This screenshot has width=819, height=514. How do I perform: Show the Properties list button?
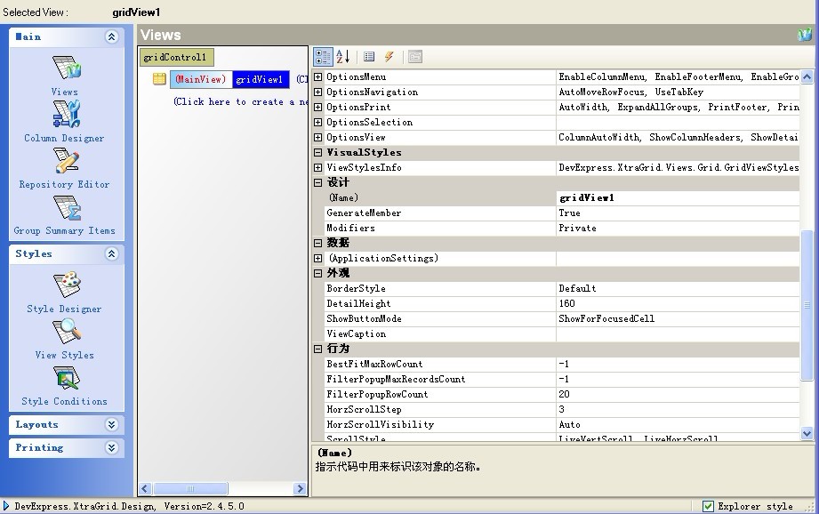click(369, 56)
